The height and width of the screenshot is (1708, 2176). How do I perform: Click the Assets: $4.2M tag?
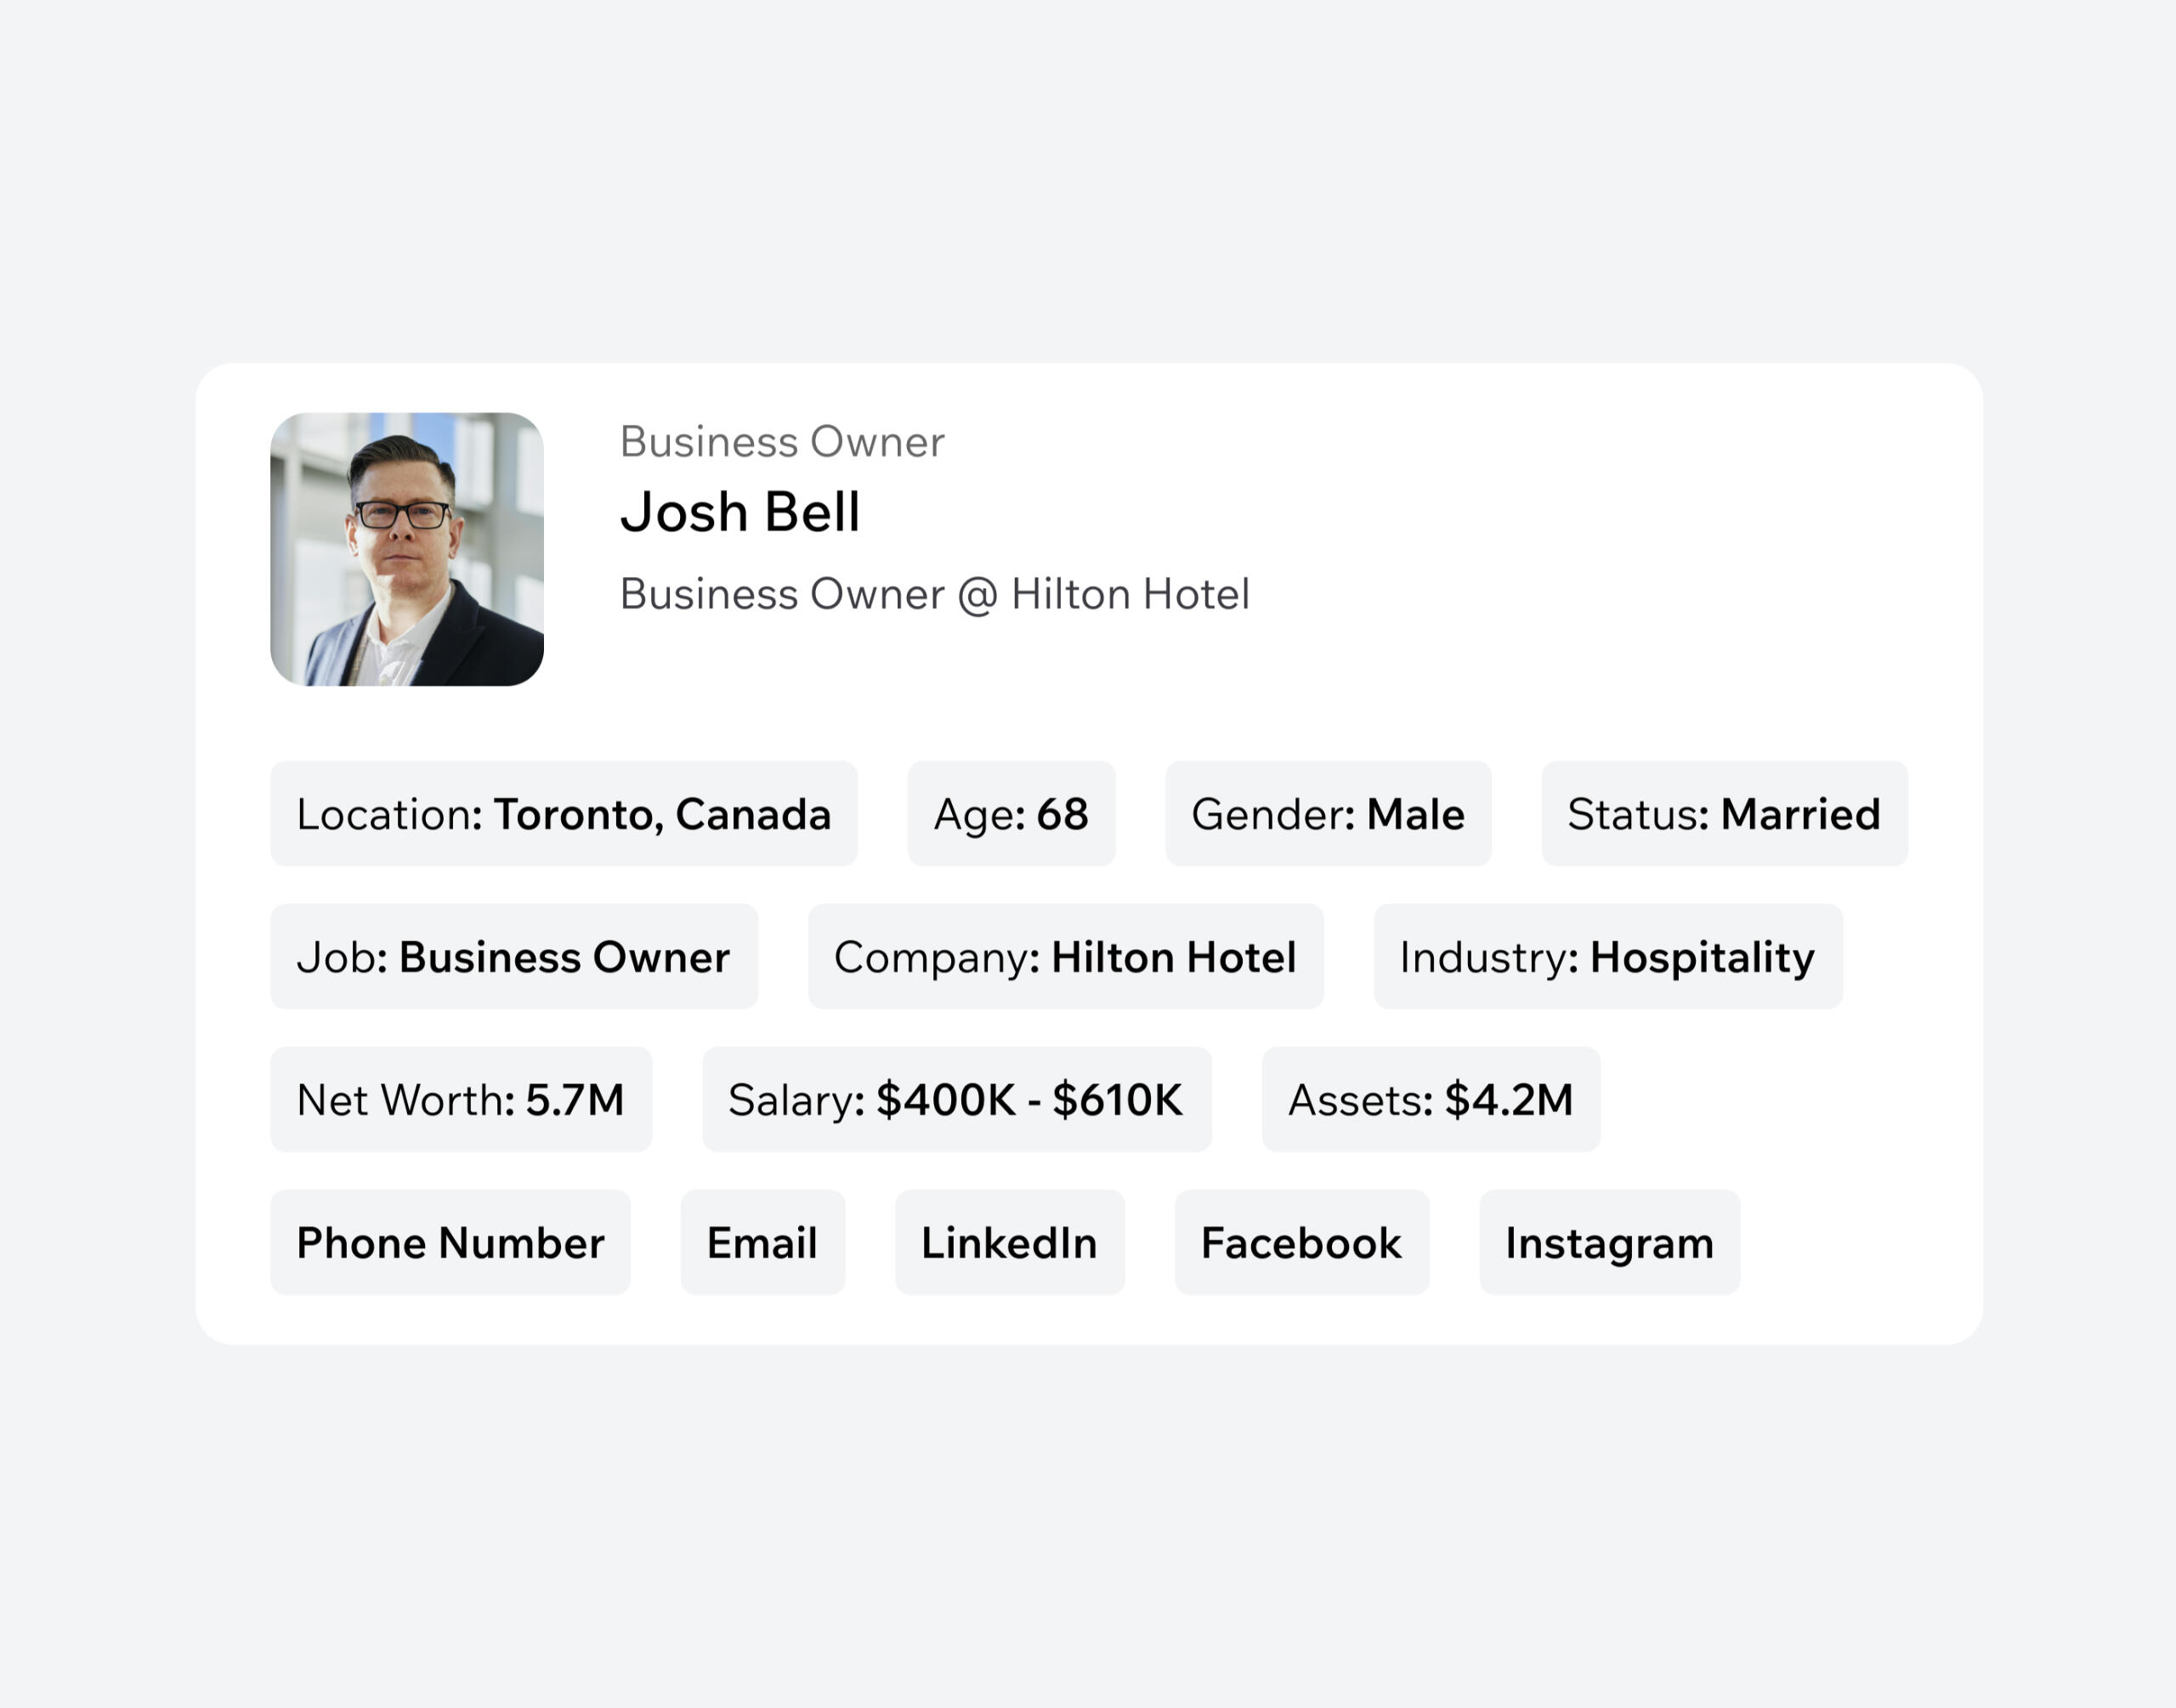point(1431,1099)
